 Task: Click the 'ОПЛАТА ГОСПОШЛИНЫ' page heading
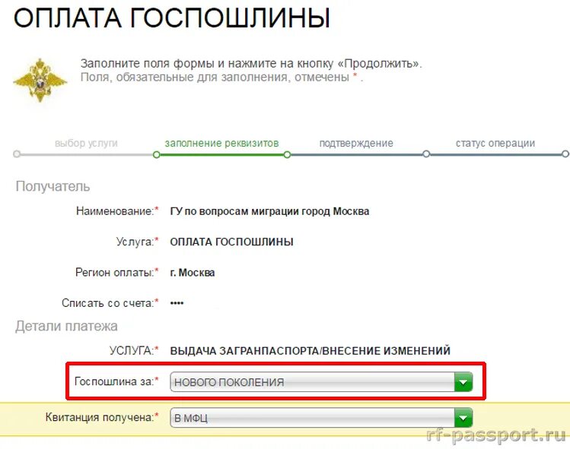coord(171,17)
